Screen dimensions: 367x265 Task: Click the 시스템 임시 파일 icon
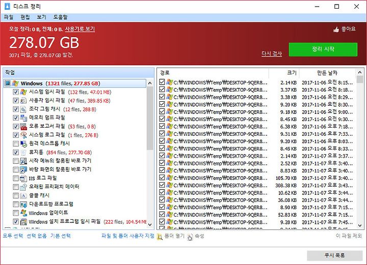pyautogui.click(x=23, y=92)
